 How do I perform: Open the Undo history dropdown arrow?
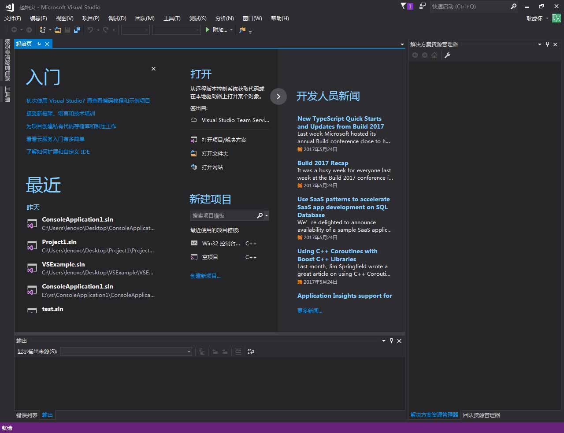[98, 30]
